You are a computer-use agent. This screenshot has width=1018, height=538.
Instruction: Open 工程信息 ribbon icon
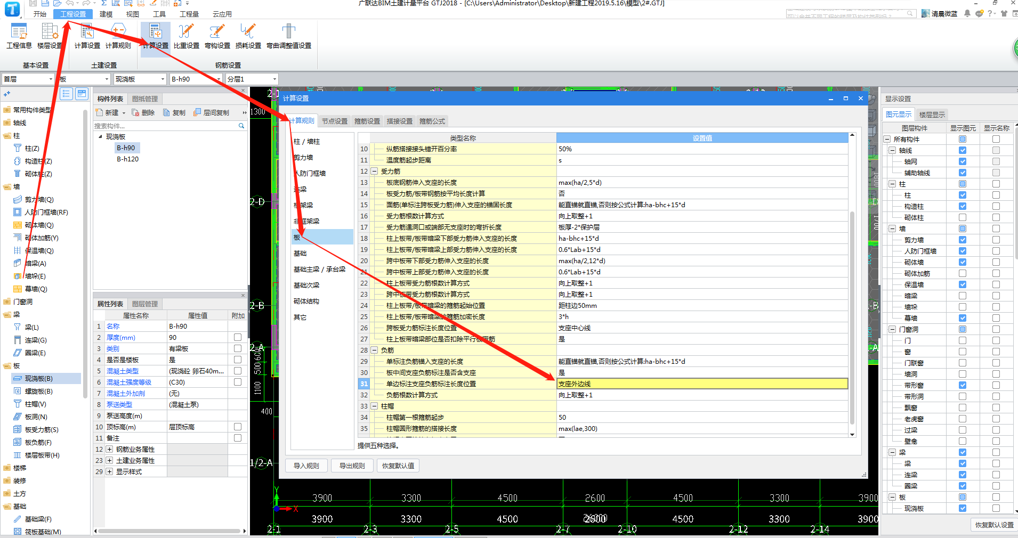[19, 36]
